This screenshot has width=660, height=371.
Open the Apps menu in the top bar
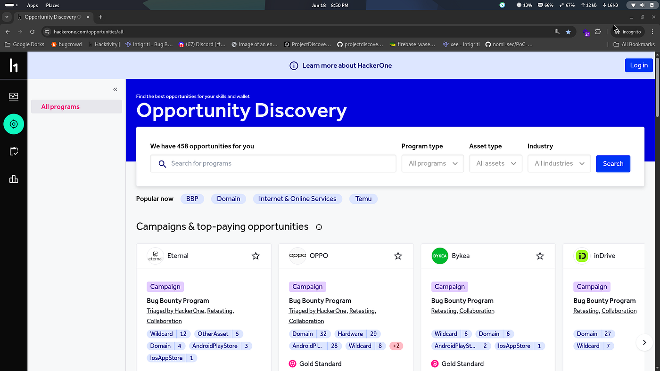(x=33, y=5)
